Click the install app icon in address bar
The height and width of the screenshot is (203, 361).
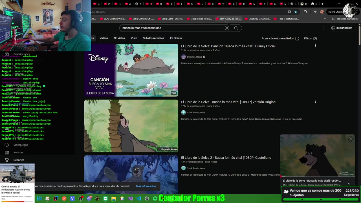pos(290,12)
